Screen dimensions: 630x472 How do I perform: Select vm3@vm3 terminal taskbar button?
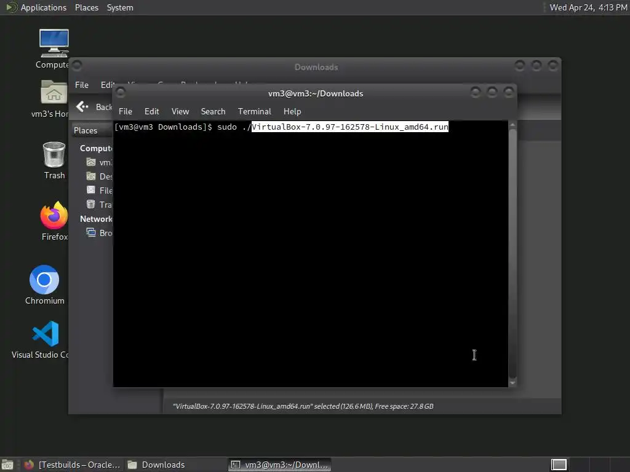[280, 465]
